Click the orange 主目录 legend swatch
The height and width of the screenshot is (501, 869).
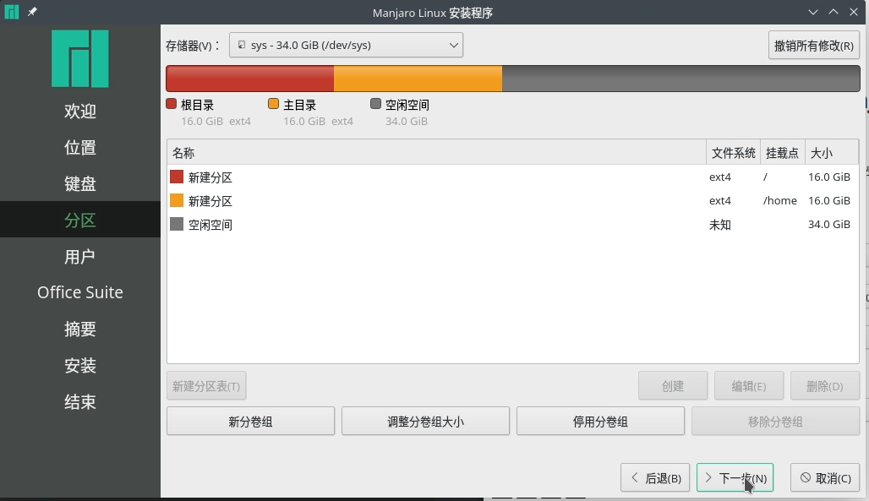tap(273, 104)
